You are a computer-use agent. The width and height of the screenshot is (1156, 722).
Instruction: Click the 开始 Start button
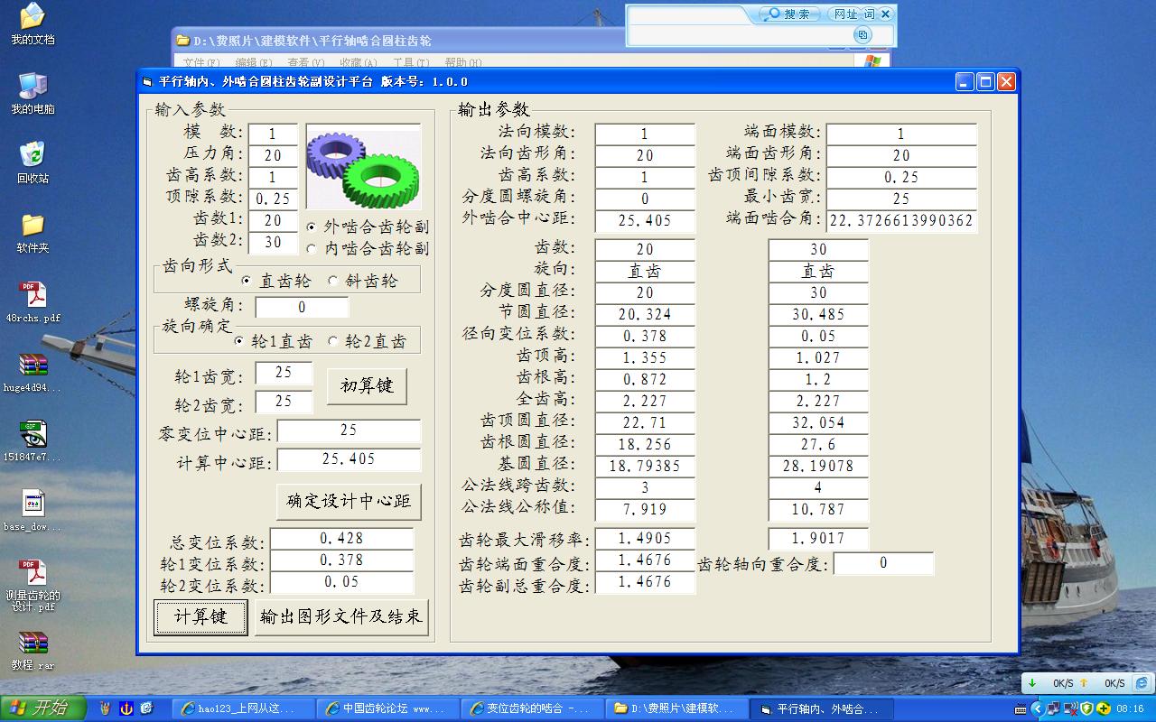coord(43,708)
